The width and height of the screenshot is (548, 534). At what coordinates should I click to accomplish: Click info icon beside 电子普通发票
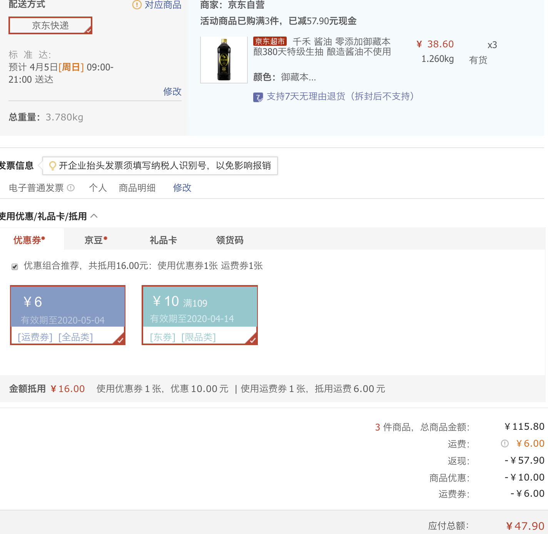tap(71, 188)
